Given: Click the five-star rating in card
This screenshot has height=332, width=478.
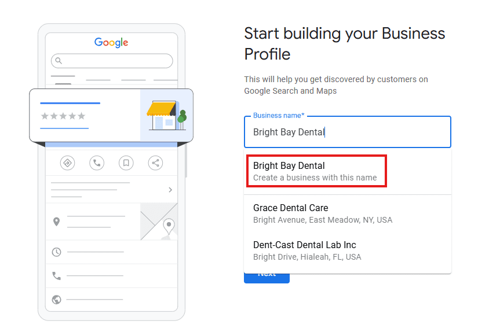Looking at the screenshot, I should [63, 116].
